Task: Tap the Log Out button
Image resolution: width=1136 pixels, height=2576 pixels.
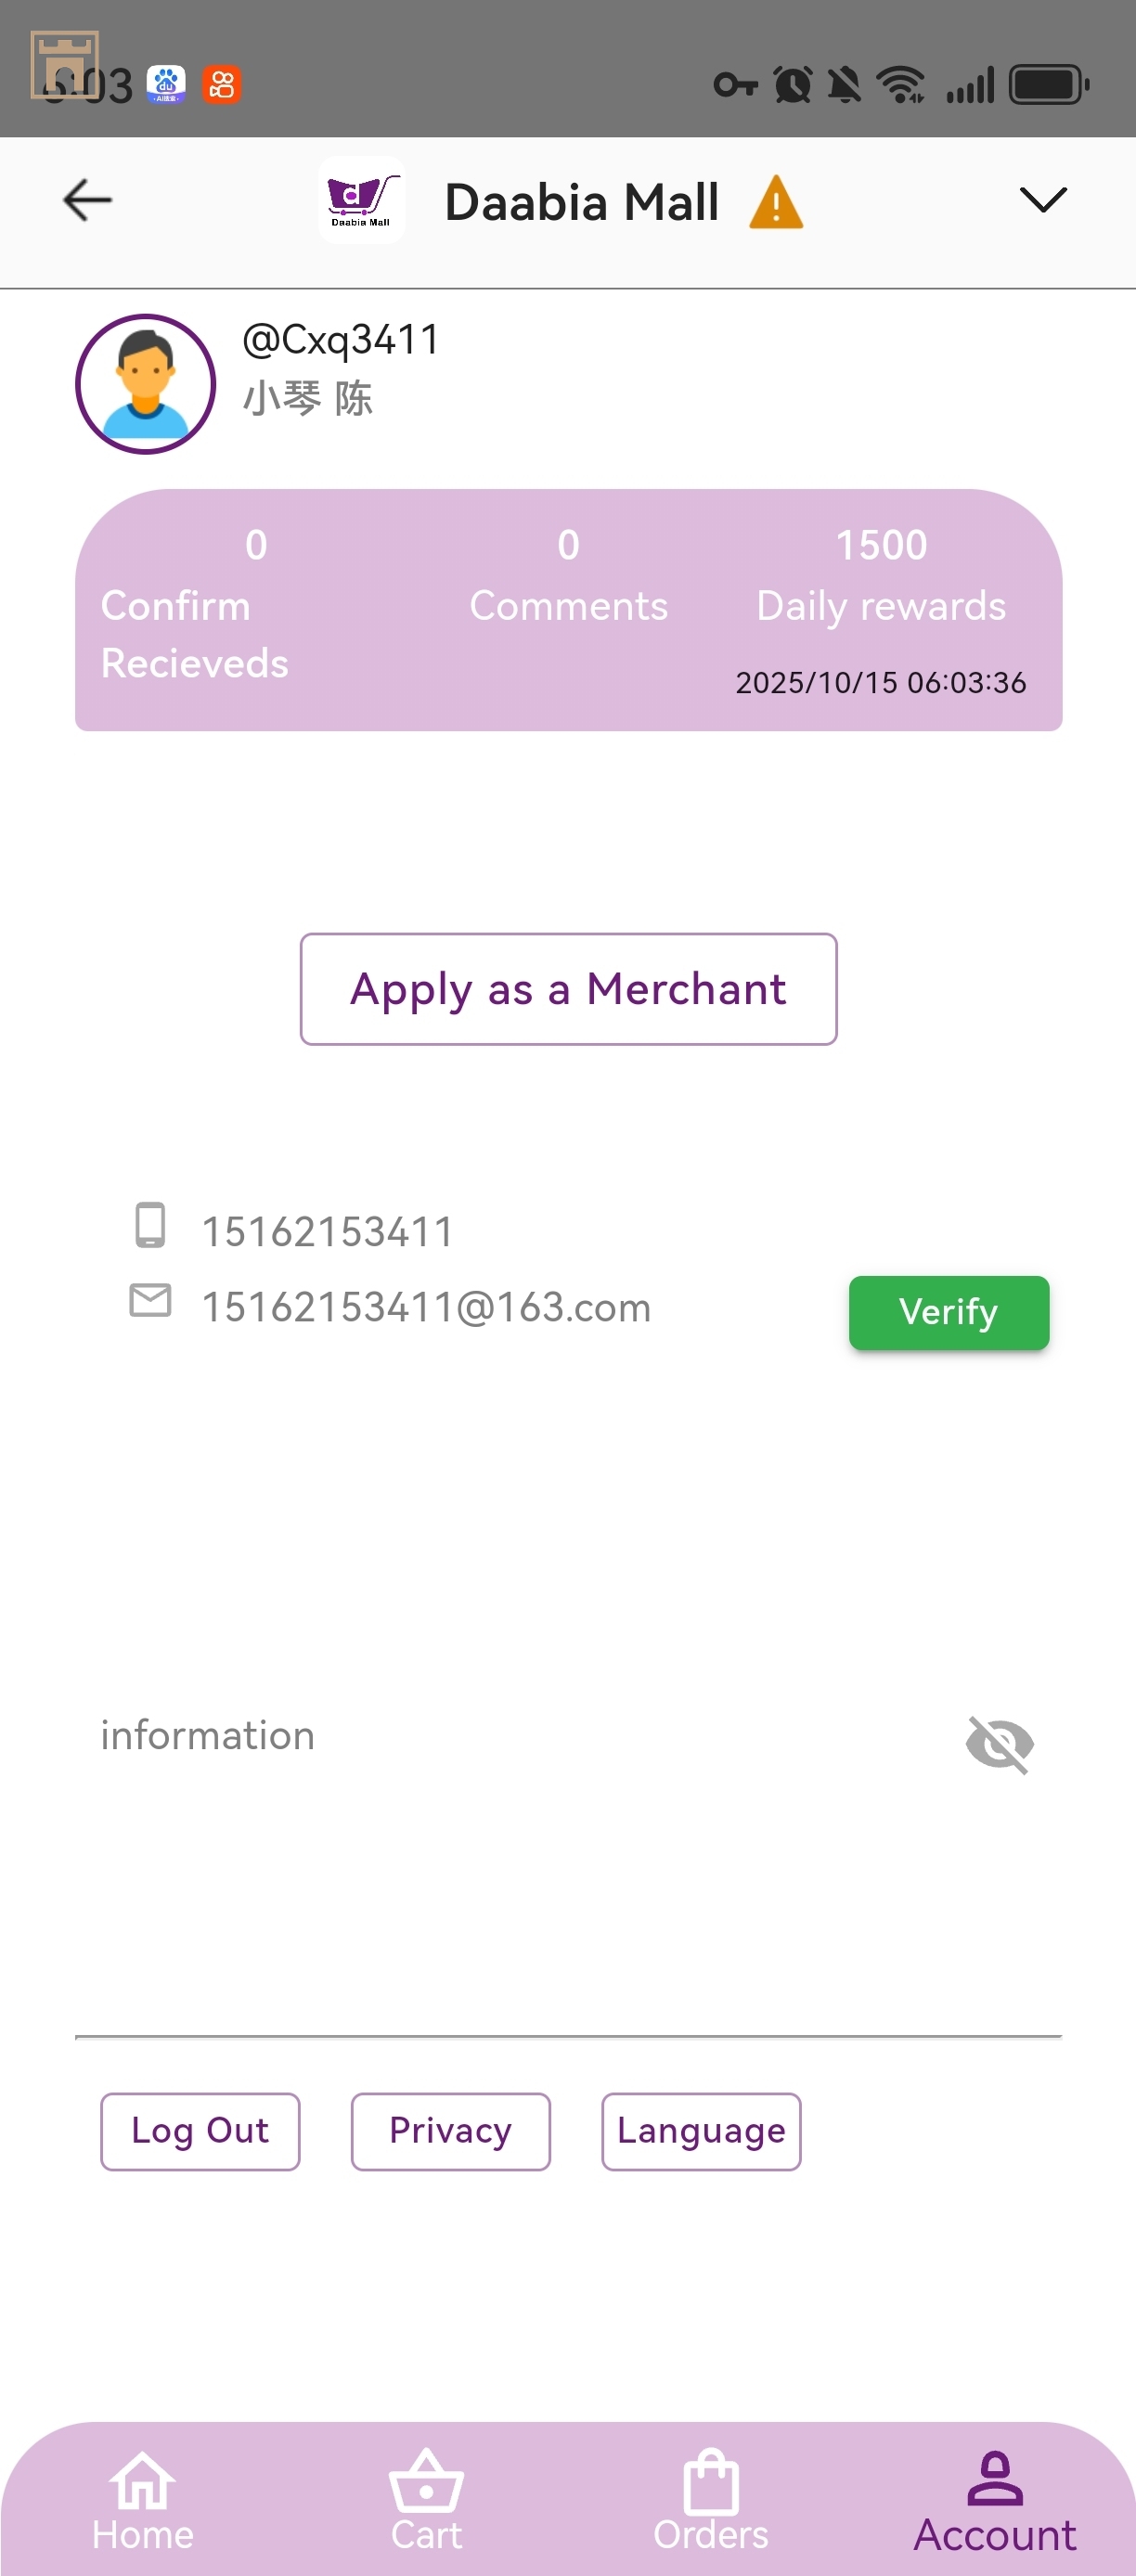Action: click(x=200, y=2131)
